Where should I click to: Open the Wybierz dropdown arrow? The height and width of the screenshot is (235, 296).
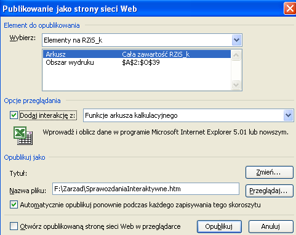[x=236, y=40]
